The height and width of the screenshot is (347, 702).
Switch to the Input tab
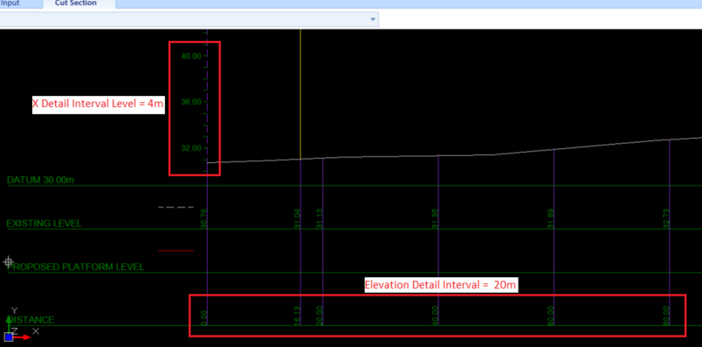[x=10, y=3]
